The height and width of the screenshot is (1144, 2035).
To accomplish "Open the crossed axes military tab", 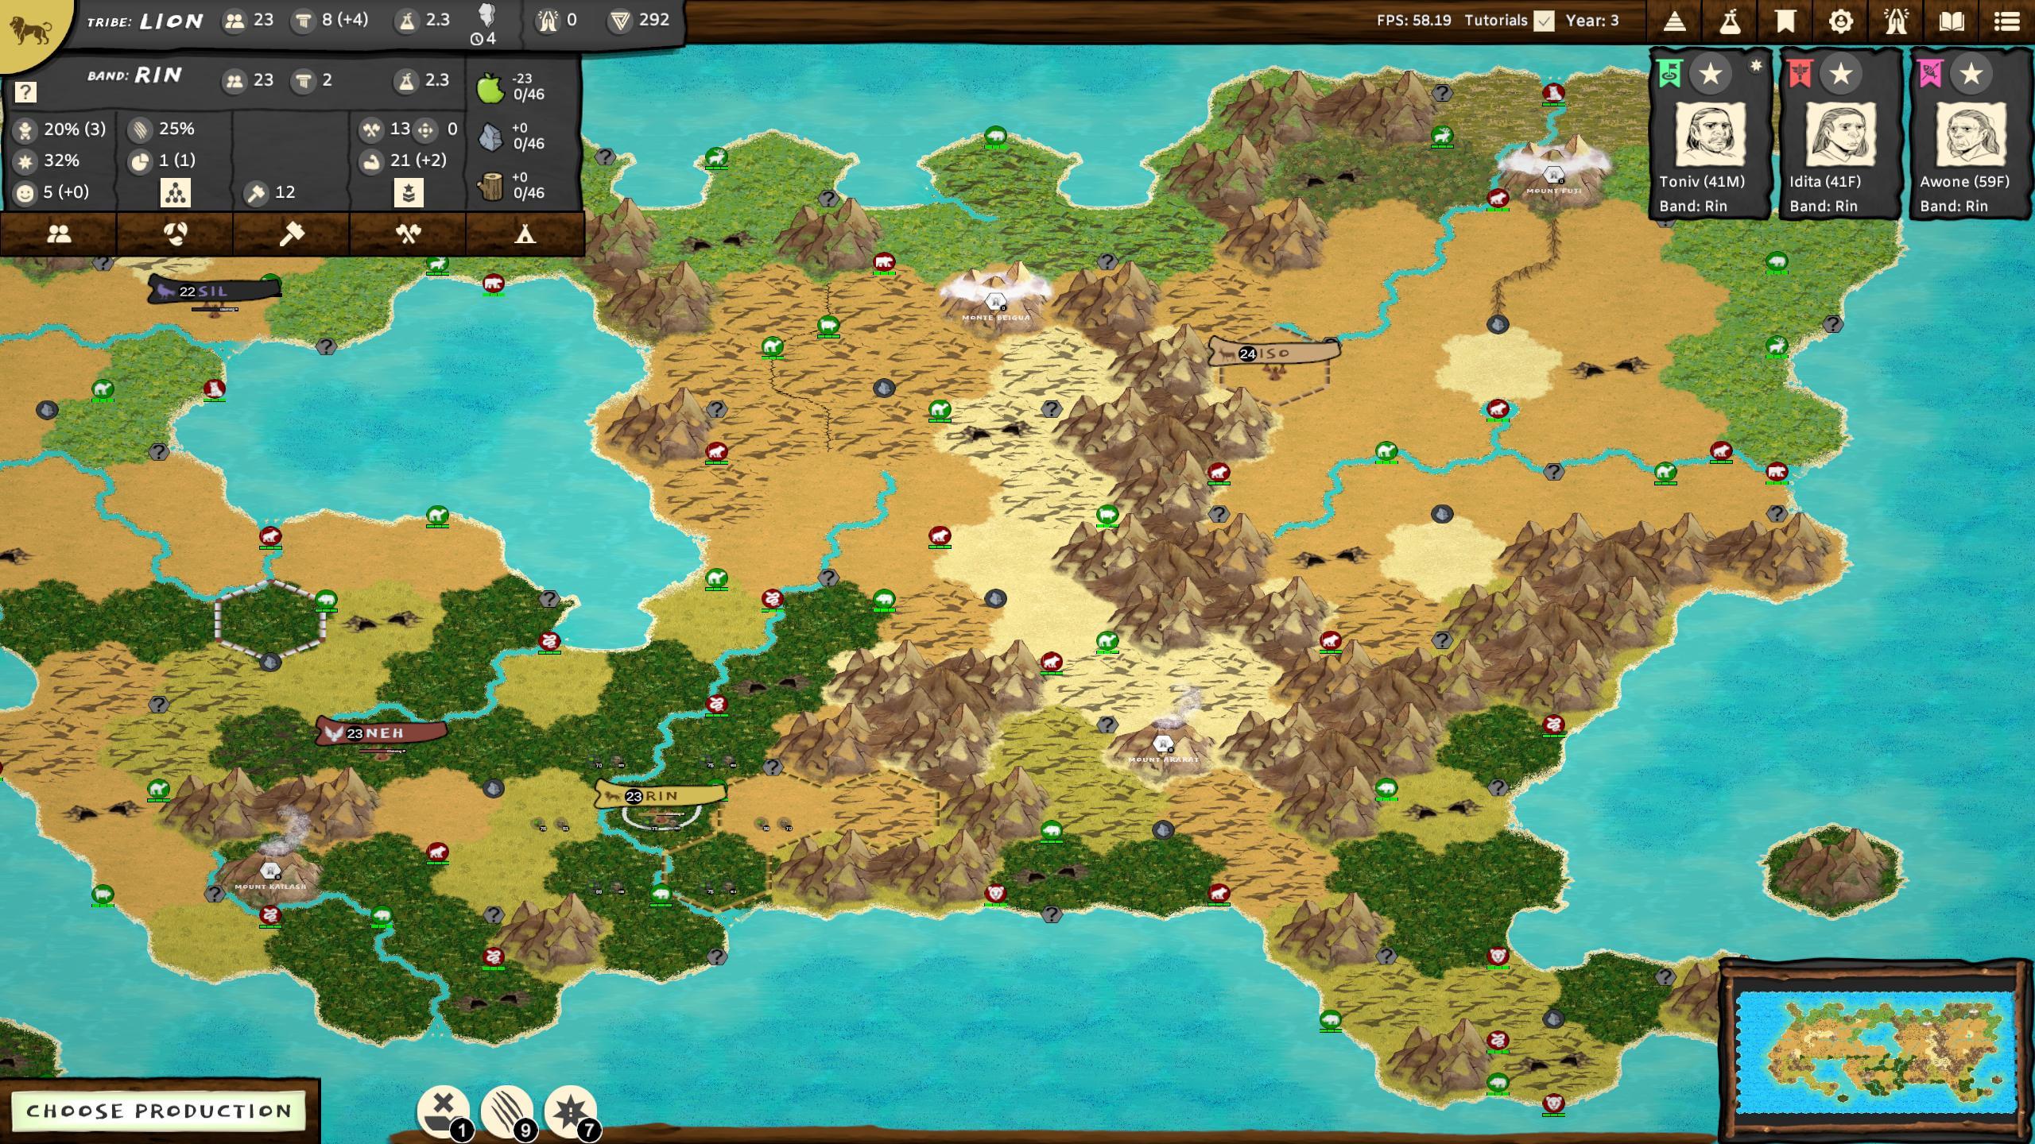I will click(408, 234).
